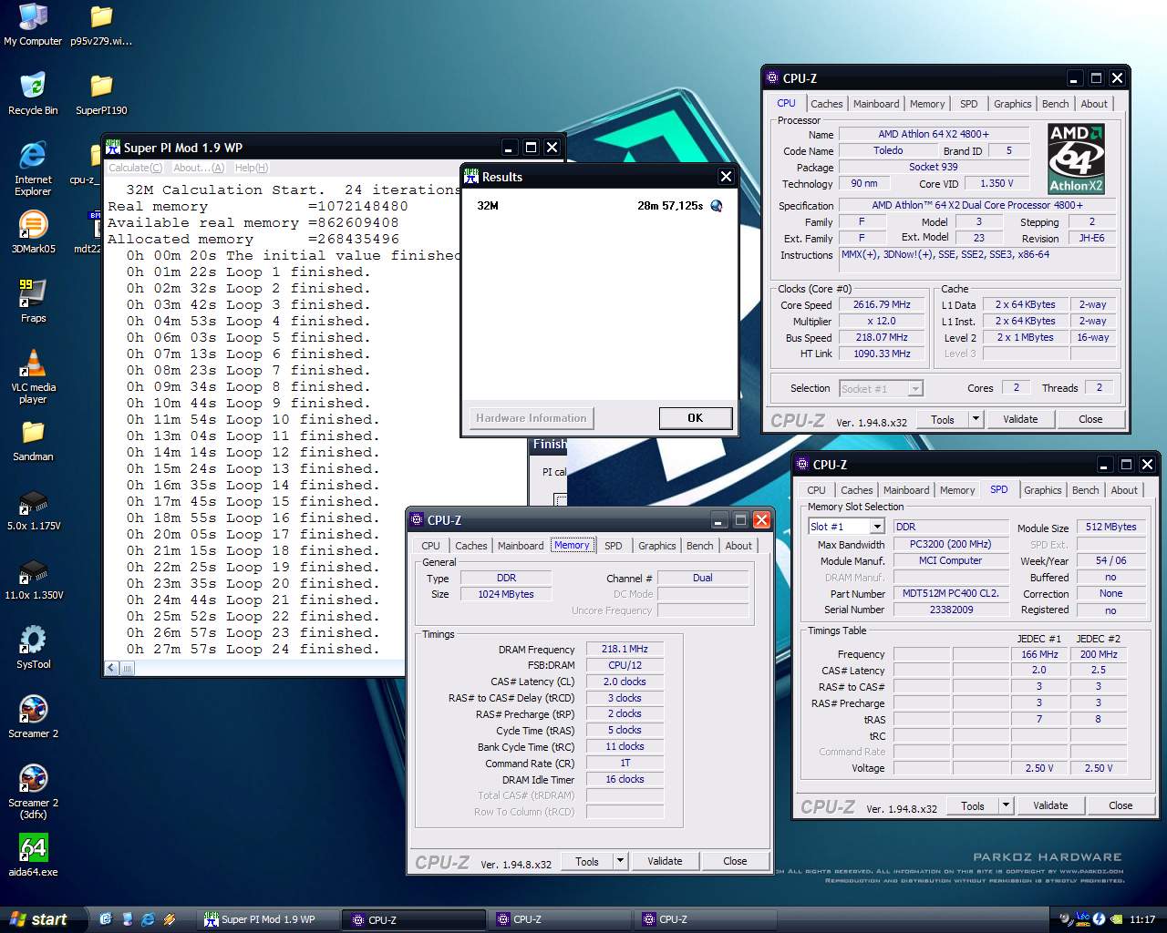Open About menu in Super PI
The image size is (1167, 933).
[x=198, y=168]
